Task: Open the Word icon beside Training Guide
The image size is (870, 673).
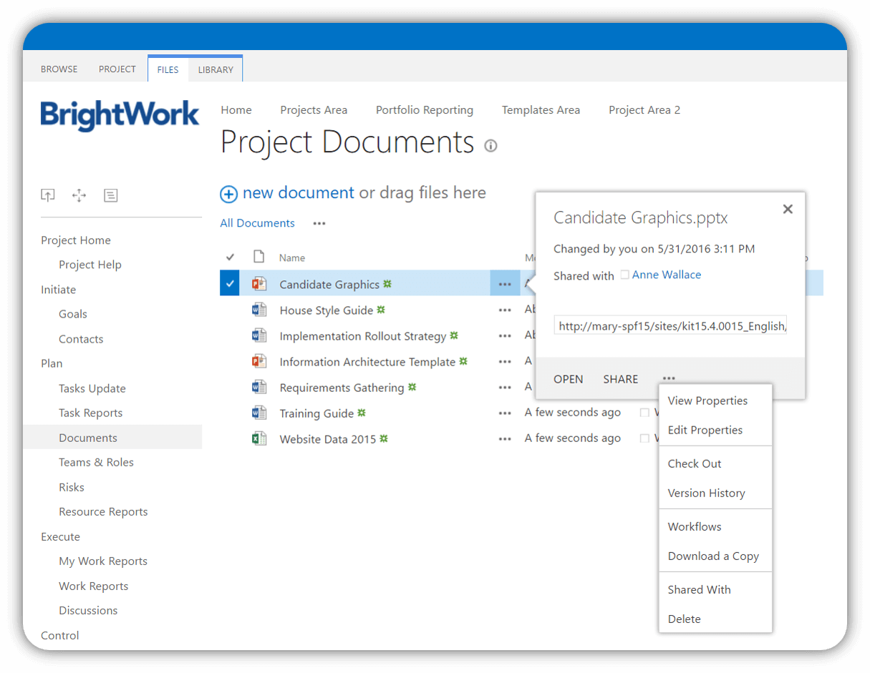Action: [x=259, y=413]
